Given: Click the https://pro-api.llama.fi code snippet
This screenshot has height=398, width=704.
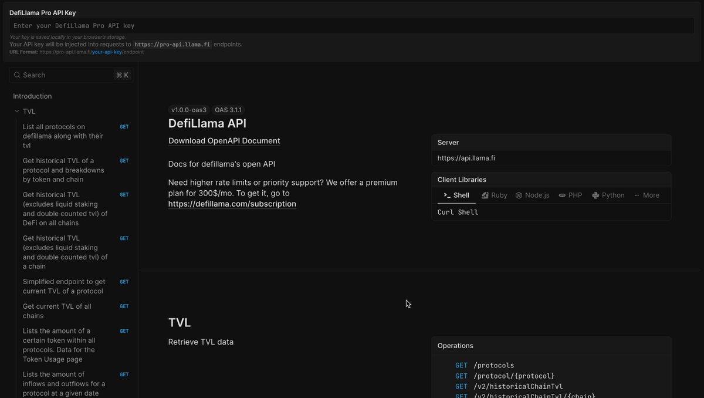Looking at the screenshot, I should [172, 45].
